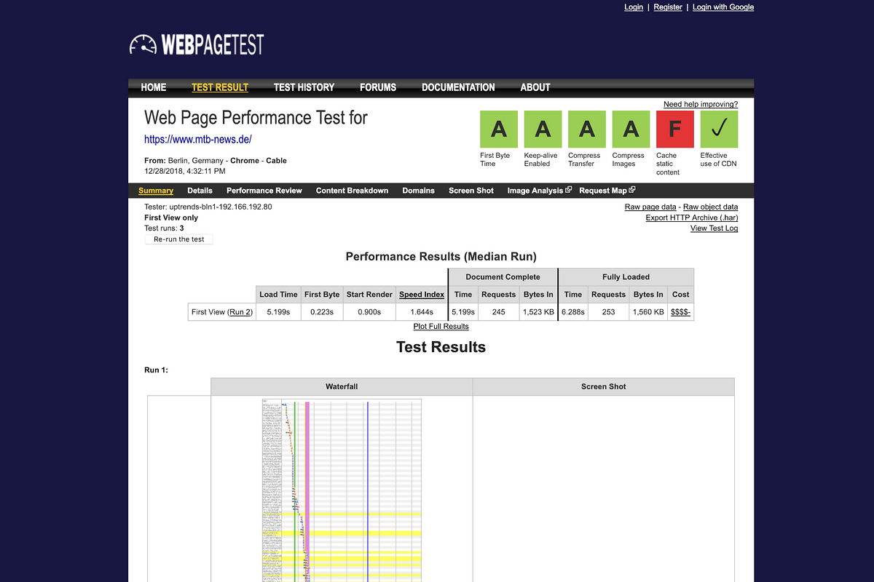This screenshot has width=874, height=582.
Task: Open Compress Transfer grade A
Action: pyautogui.click(x=587, y=129)
